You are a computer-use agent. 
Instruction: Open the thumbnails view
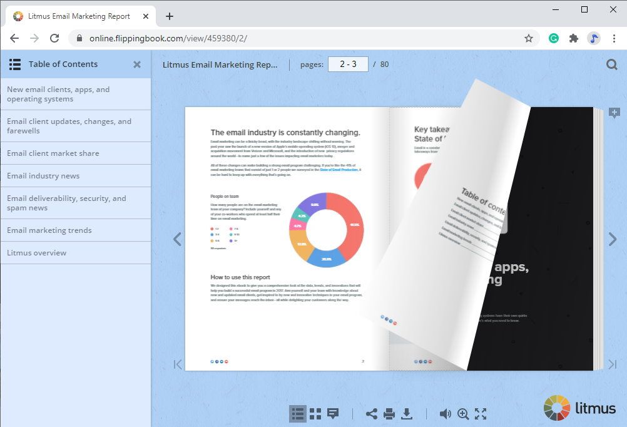coord(315,413)
